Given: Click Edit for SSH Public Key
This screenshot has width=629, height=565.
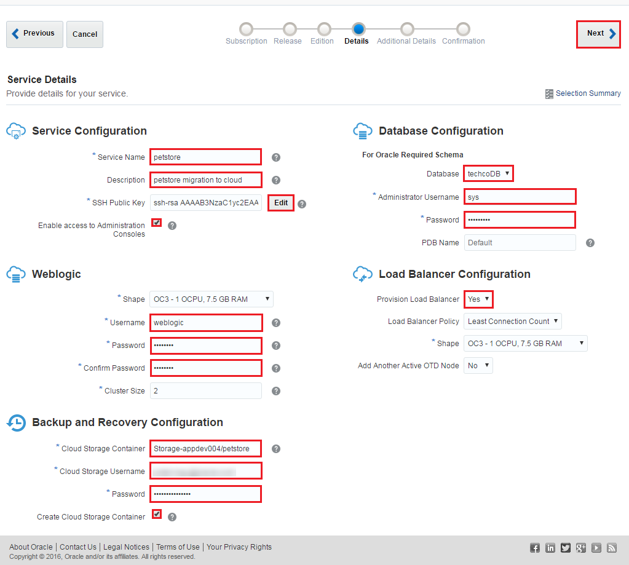Looking at the screenshot, I should 281,203.
